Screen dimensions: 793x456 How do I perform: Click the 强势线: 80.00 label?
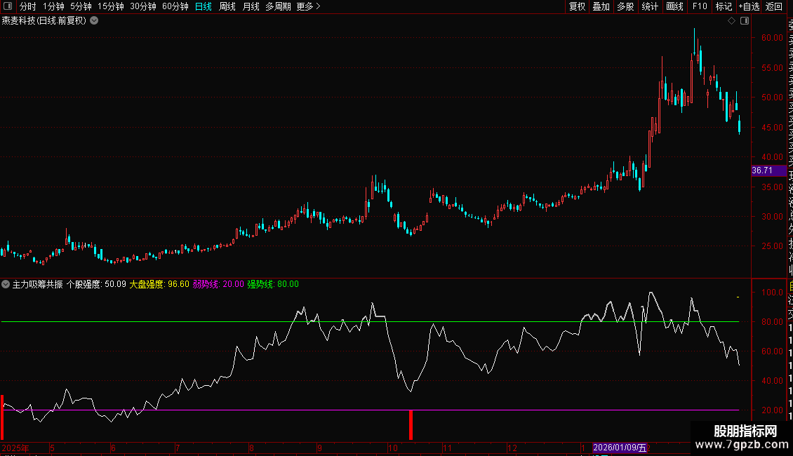(x=272, y=284)
